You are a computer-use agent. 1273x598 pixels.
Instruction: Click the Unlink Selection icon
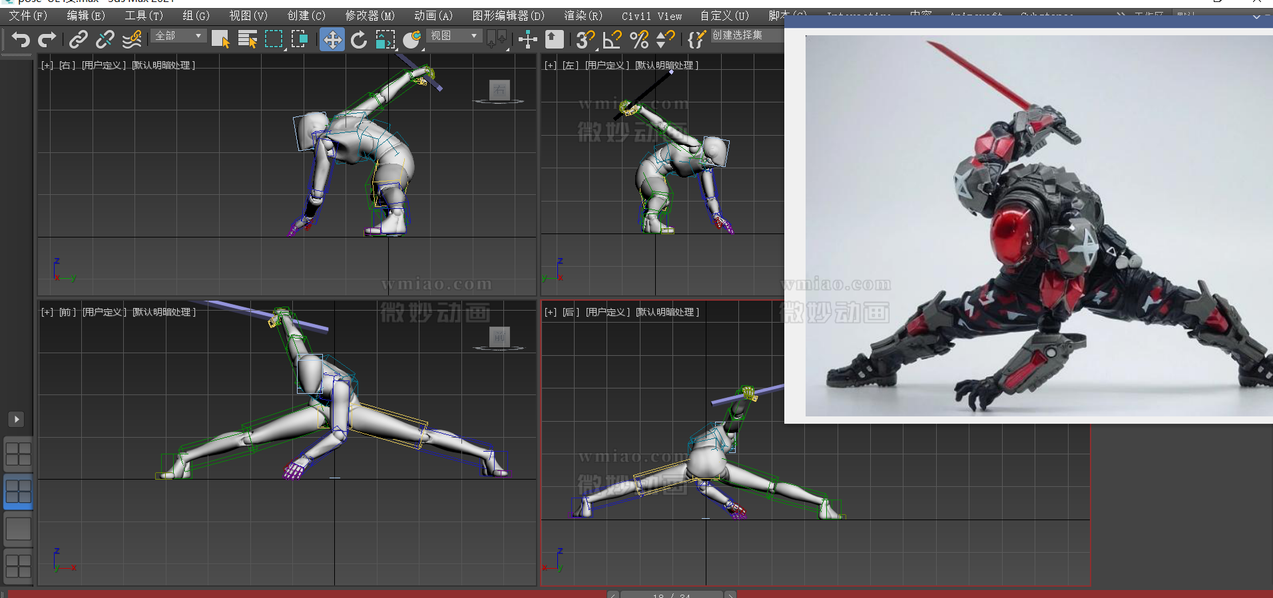[x=105, y=40]
